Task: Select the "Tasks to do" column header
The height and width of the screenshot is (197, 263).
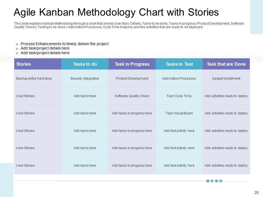Action: tap(85, 64)
